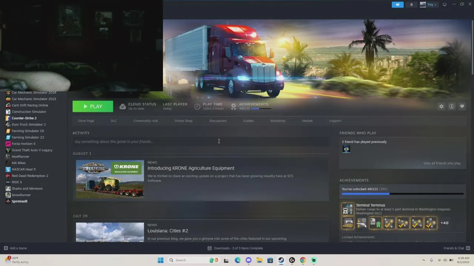
Task: Expand the Troy account dropdown
Action: click(x=428, y=5)
